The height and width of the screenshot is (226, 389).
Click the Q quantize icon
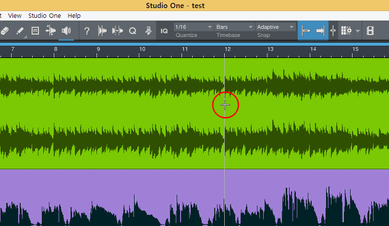[133, 31]
